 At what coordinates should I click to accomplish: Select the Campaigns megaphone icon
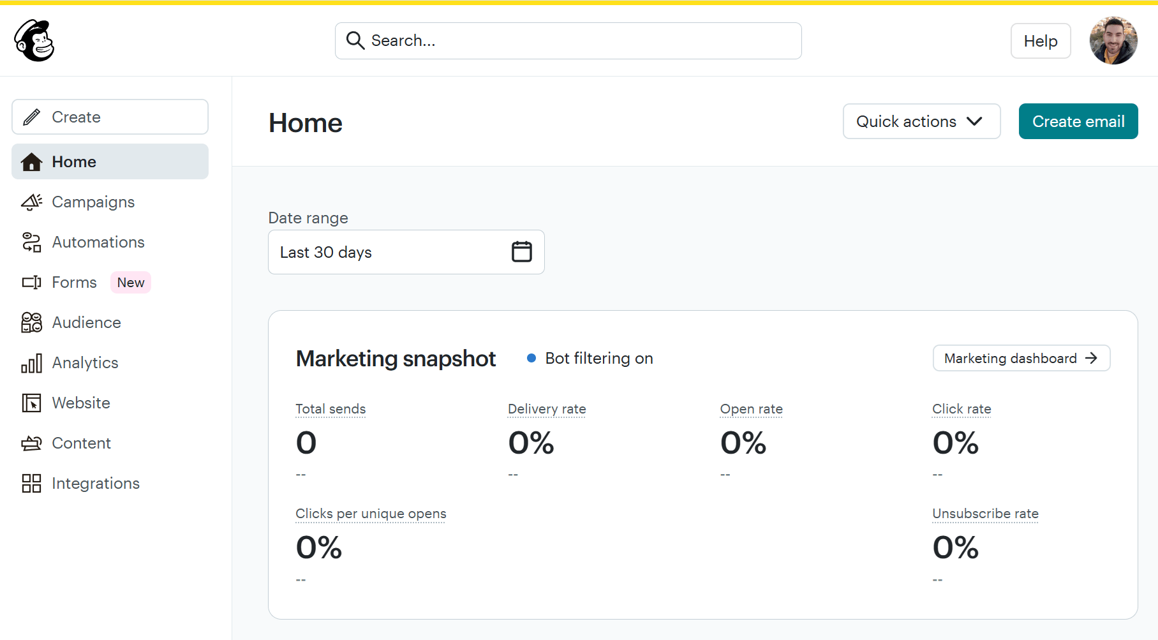[x=31, y=202]
